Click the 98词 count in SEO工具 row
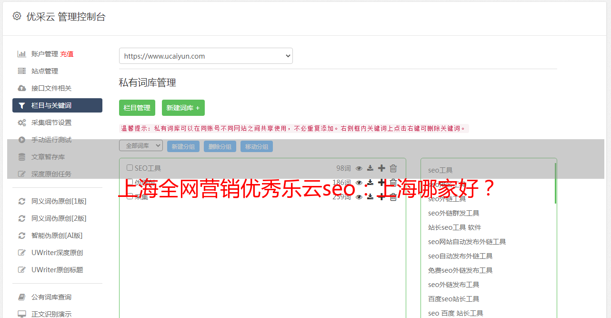This screenshot has height=318, width=611. [x=343, y=168]
